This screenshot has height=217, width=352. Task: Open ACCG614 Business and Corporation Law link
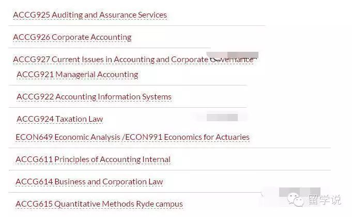[89, 182]
